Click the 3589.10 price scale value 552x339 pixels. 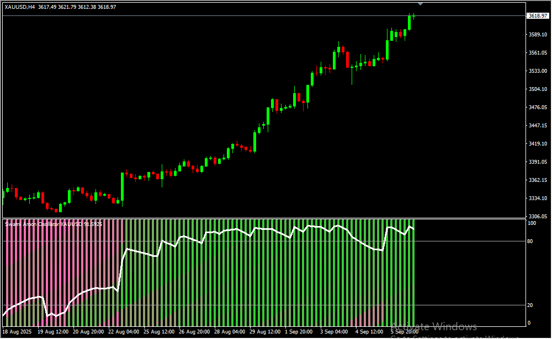537,35
